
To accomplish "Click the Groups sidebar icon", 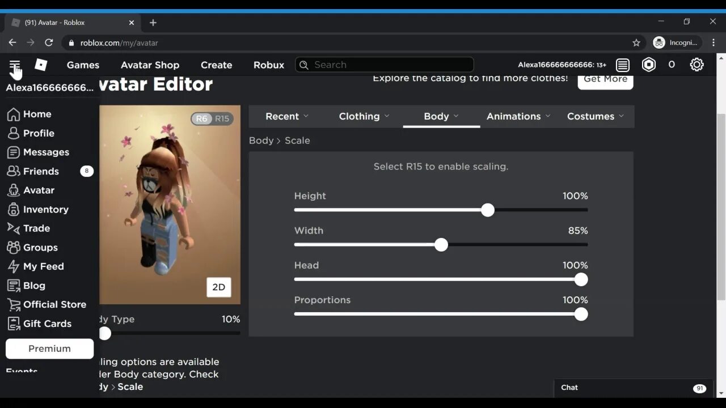I will click(14, 248).
